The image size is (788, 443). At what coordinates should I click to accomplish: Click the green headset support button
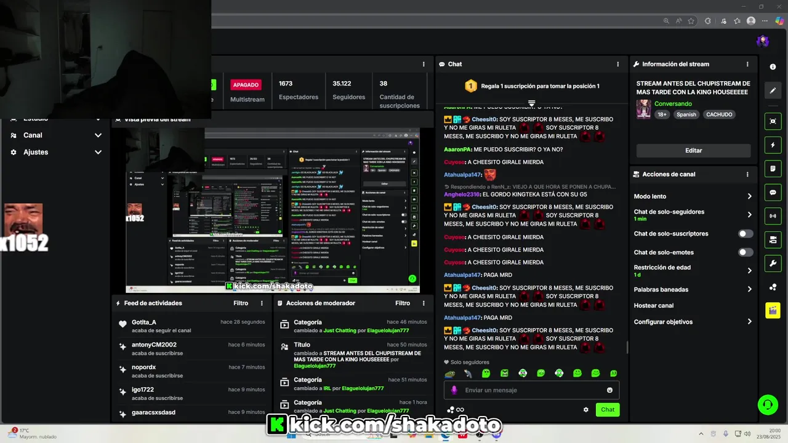tap(768, 405)
